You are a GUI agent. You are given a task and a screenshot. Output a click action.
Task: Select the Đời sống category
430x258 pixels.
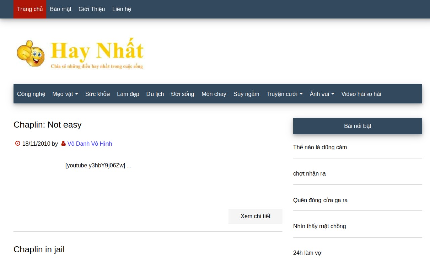183,94
